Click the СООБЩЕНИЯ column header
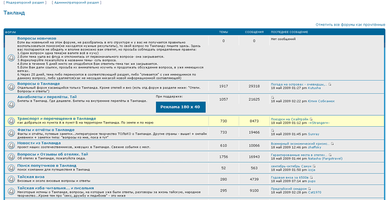This screenshot has width=387, height=200. point(254,32)
